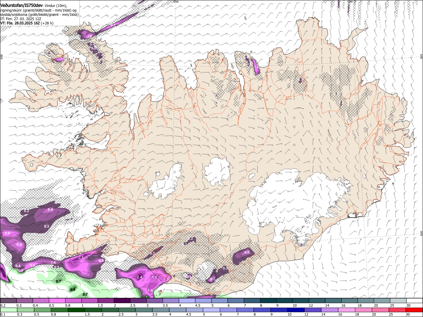Select the grey-mauve 0.2 swatch at the start of the top legend row

click(8, 301)
